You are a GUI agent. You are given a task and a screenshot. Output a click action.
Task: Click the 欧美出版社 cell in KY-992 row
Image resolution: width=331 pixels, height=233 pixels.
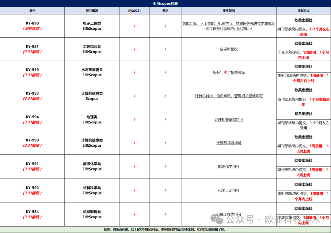point(303,185)
